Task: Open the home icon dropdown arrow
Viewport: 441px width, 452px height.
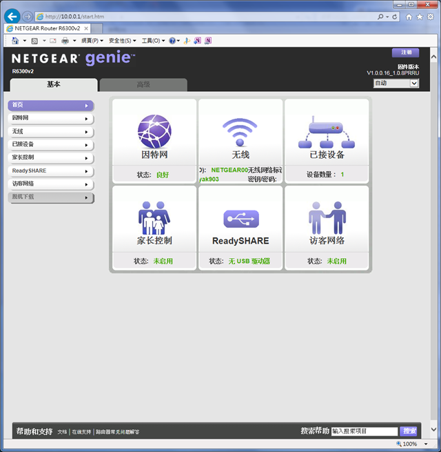Action: click(25, 41)
